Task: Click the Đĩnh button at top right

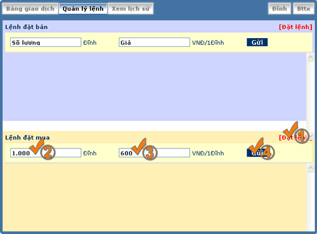Action: point(280,9)
